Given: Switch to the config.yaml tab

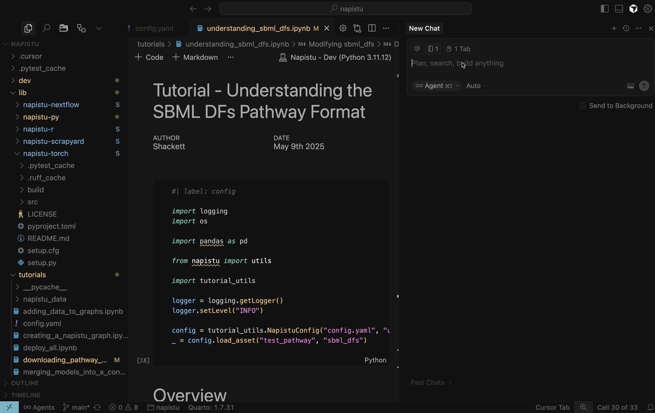Looking at the screenshot, I should coord(154,28).
